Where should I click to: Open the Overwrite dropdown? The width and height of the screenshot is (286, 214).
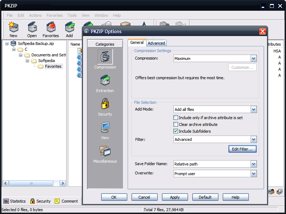click(253, 174)
